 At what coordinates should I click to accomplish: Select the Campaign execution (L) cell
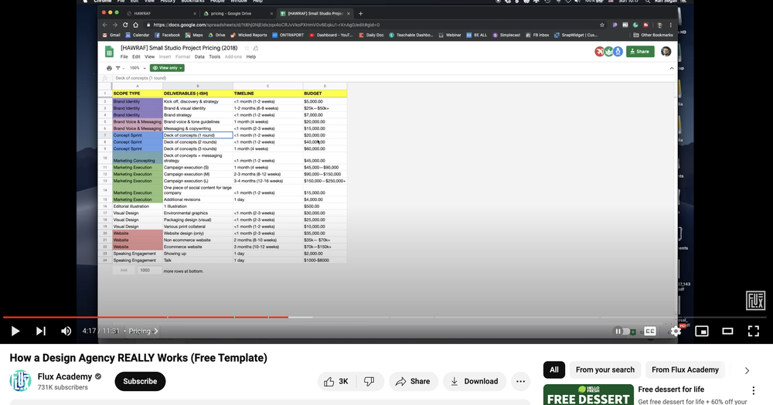point(198,181)
